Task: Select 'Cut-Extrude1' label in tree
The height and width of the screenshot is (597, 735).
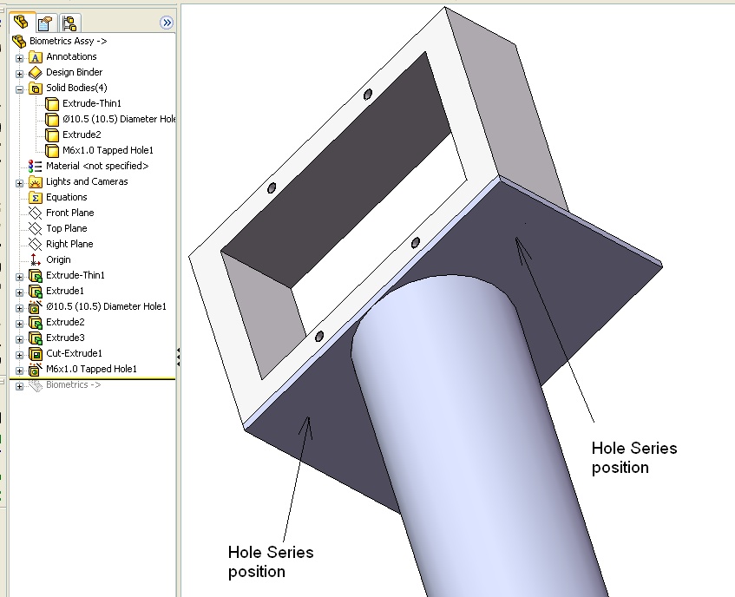Action: pyautogui.click(x=74, y=353)
